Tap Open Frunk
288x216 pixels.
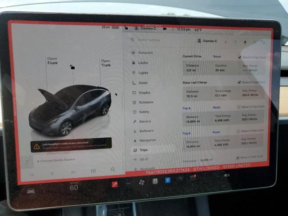52,61
